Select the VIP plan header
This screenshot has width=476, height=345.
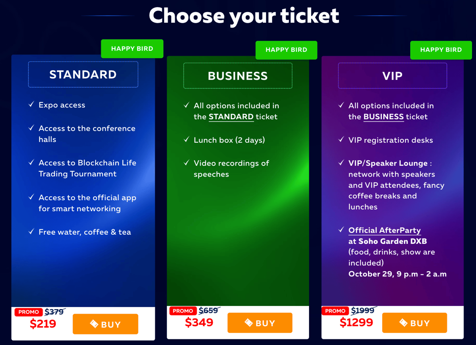[392, 76]
